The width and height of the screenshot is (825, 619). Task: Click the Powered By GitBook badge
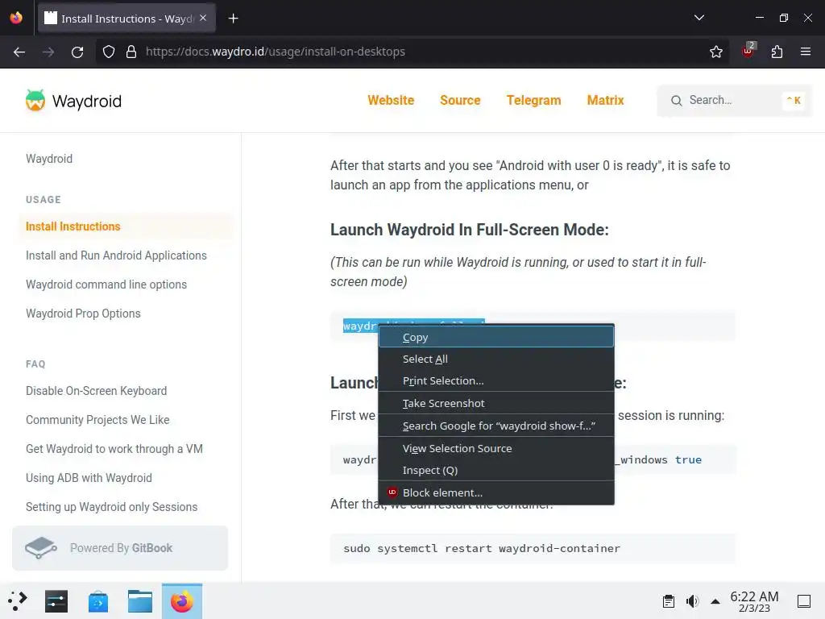(120, 548)
